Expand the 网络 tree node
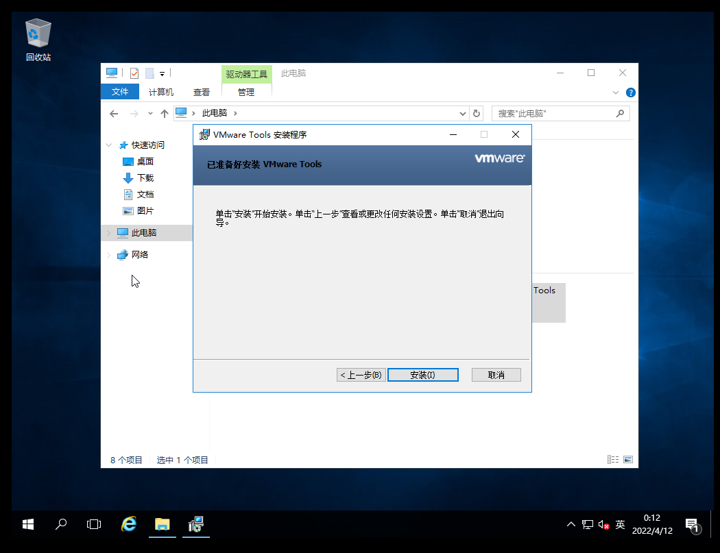The height and width of the screenshot is (553, 720). coord(109,255)
